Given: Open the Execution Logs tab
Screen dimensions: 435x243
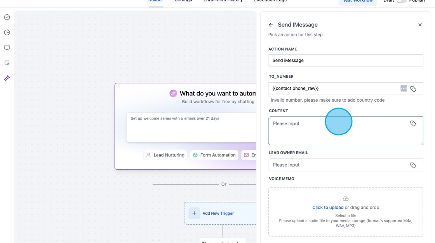Looking at the screenshot, I should tap(270, 1).
